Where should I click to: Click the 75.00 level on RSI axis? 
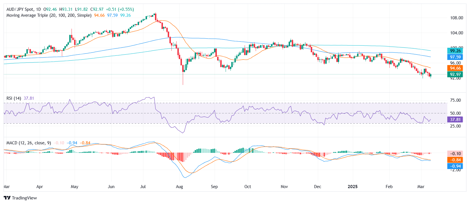tap(456, 100)
